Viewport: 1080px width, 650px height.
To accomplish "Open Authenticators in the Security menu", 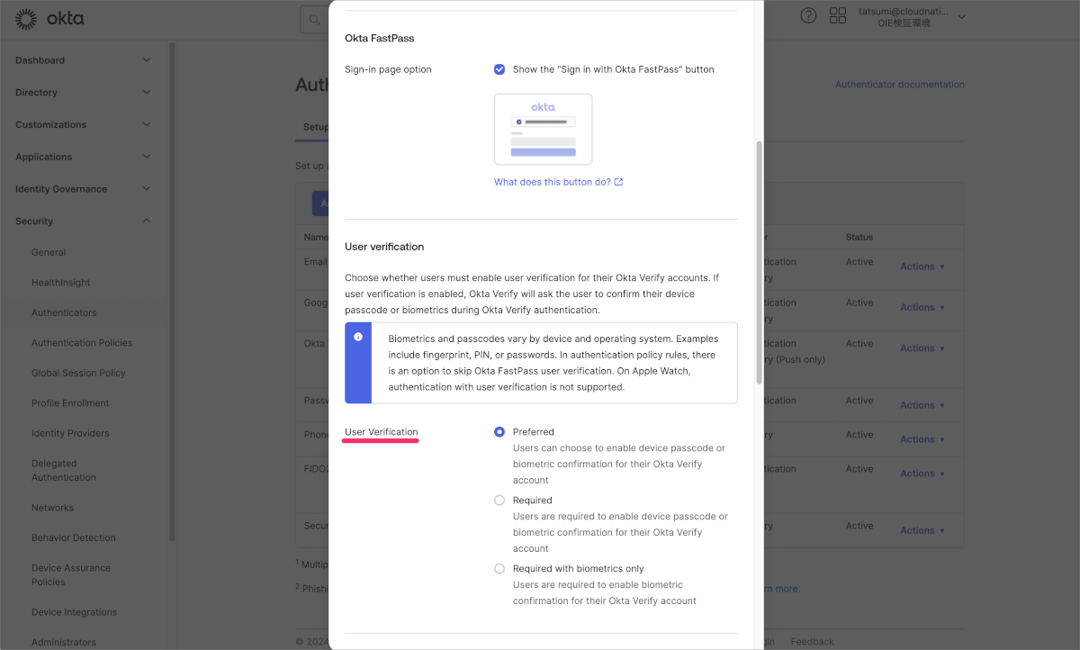I will click(x=64, y=312).
